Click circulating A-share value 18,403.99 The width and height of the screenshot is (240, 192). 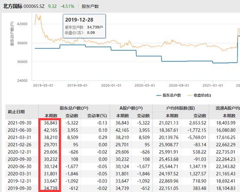click(226, 123)
